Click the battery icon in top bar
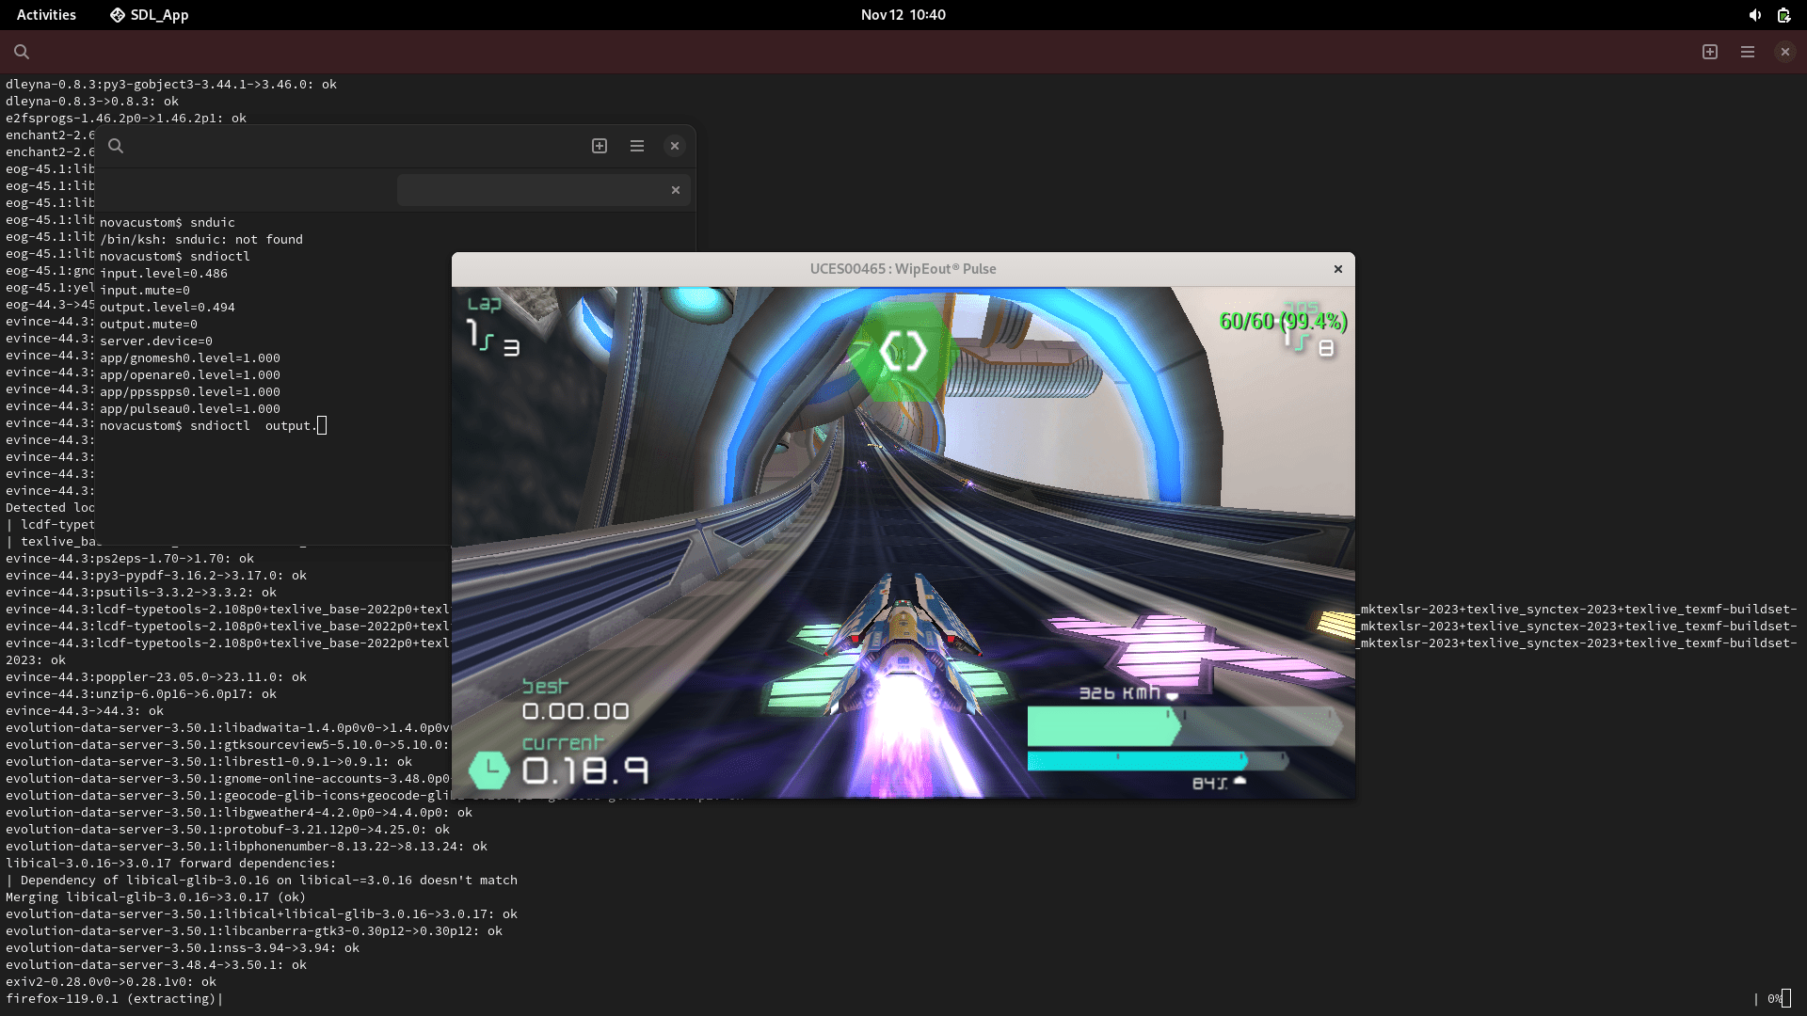1807x1016 pixels. point(1783,15)
